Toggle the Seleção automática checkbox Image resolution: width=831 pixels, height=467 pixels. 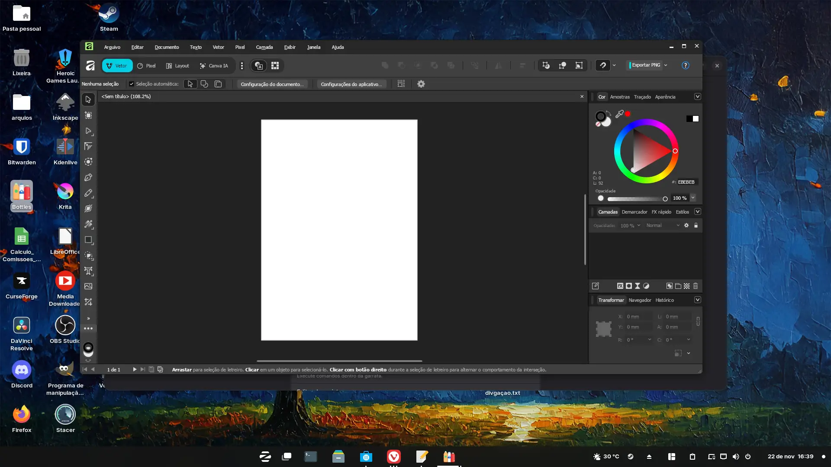click(132, 84)
